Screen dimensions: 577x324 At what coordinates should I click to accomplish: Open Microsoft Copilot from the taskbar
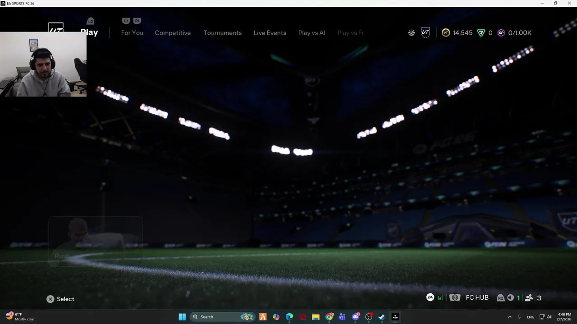pyautogui.click(x=276, y=317)
